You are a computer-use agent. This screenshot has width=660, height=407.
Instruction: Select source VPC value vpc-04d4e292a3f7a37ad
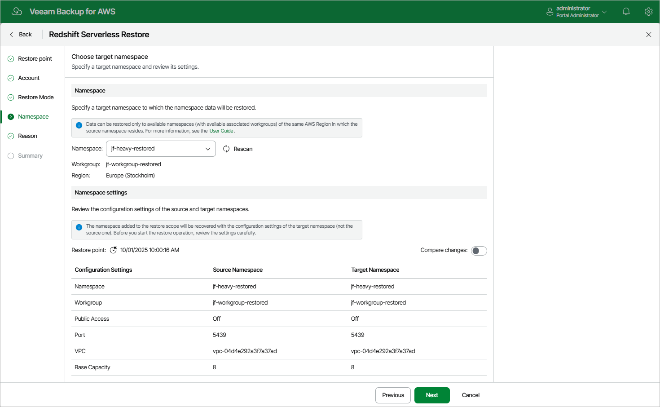pyautogui.click(x=245, y=351)
